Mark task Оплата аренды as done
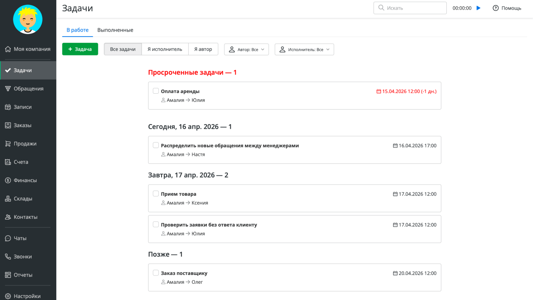533x300 pixels. pyautogui.click(x=155, y=91)
